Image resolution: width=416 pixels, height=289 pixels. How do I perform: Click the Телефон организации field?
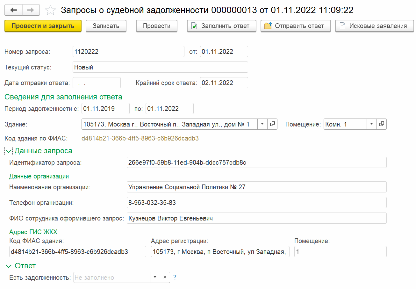(256, 203)
